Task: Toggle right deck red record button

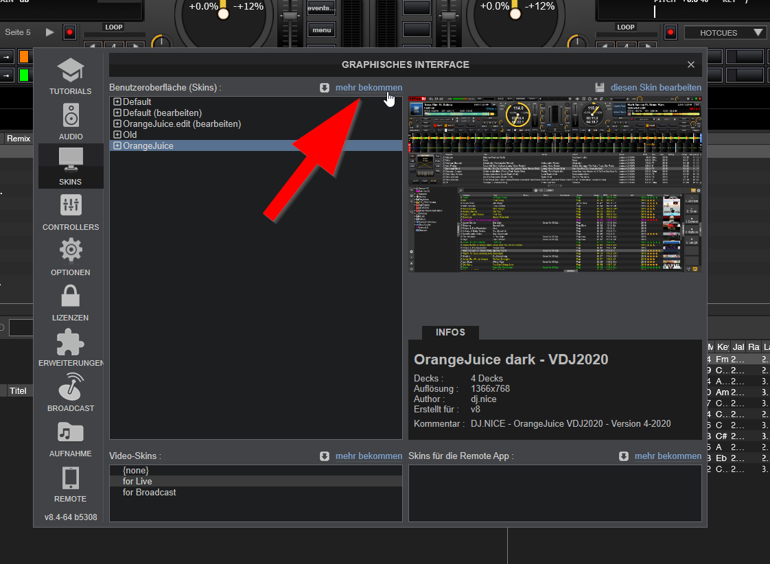Action: (x=670, y=33)
